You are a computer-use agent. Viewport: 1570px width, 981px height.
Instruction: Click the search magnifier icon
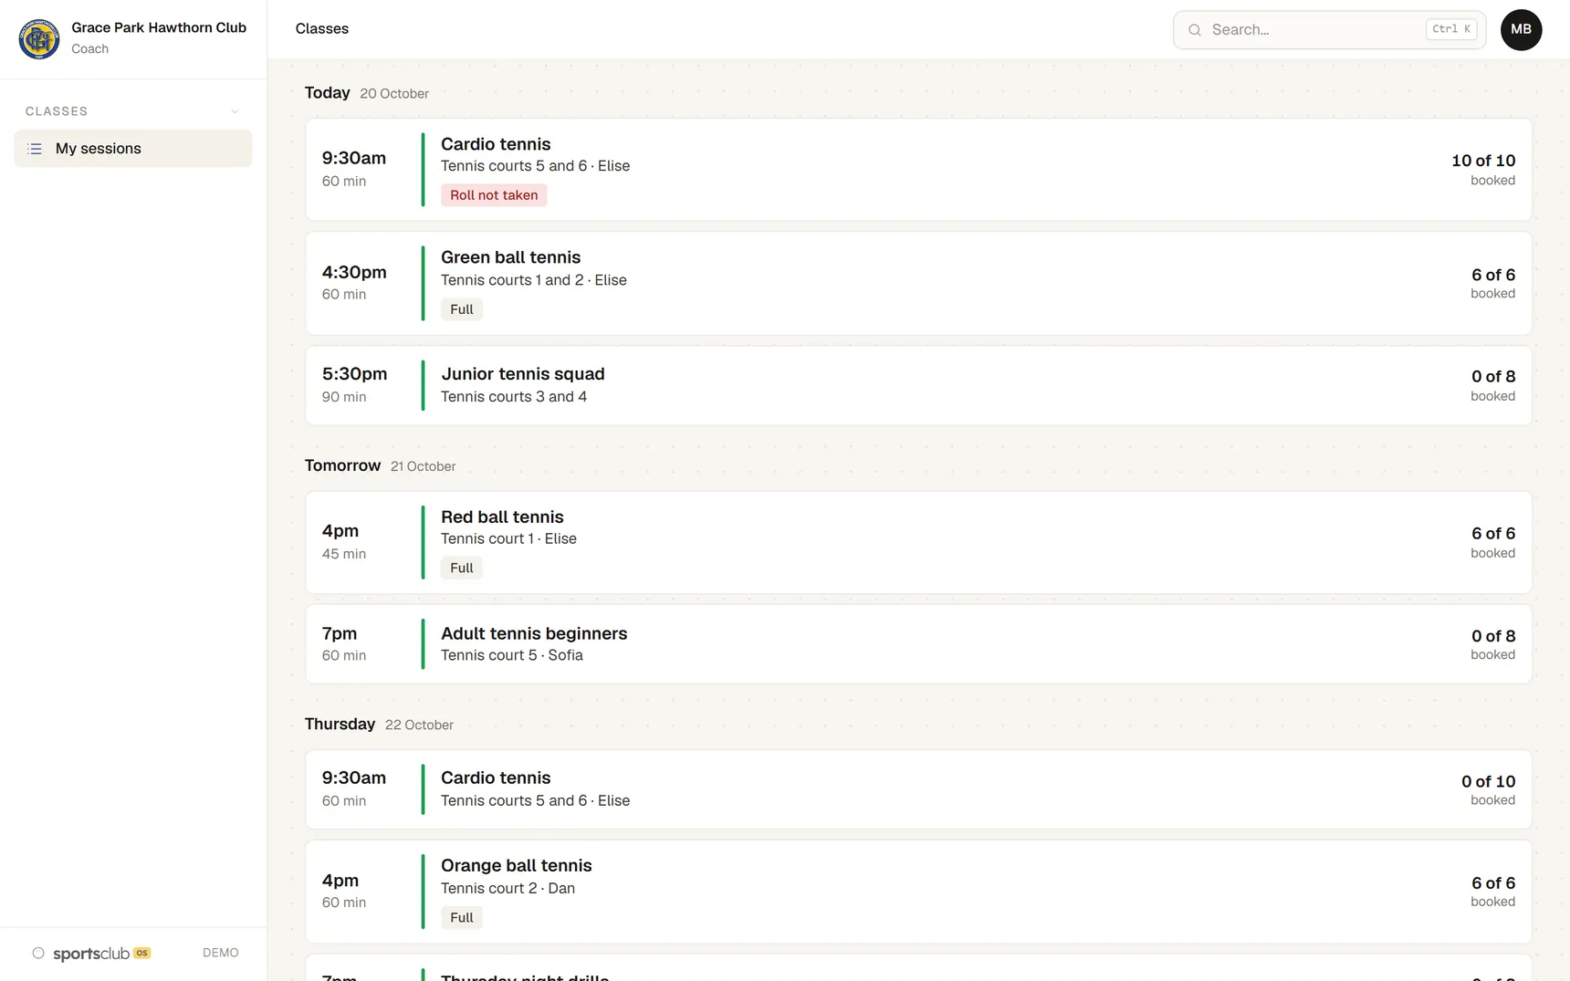pyautogui.click(x=1194, y=30)
